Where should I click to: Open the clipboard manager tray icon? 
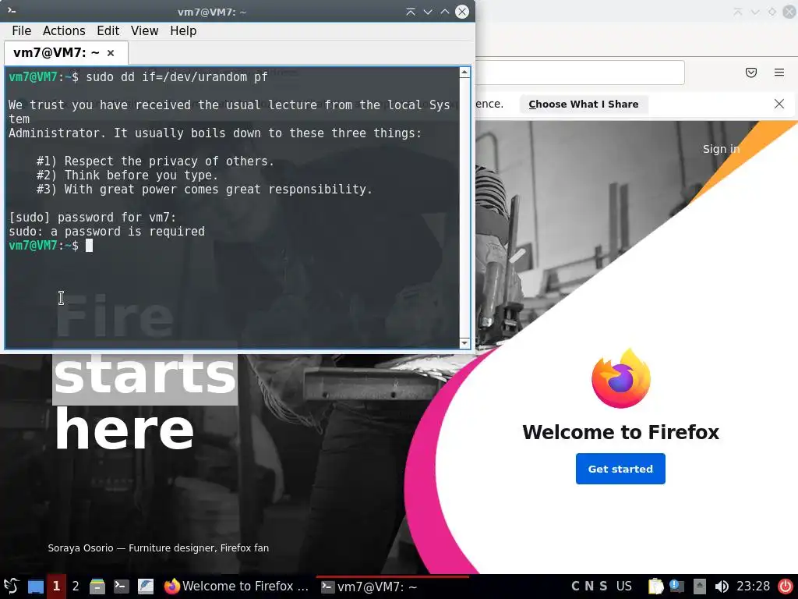pos(656,587)
